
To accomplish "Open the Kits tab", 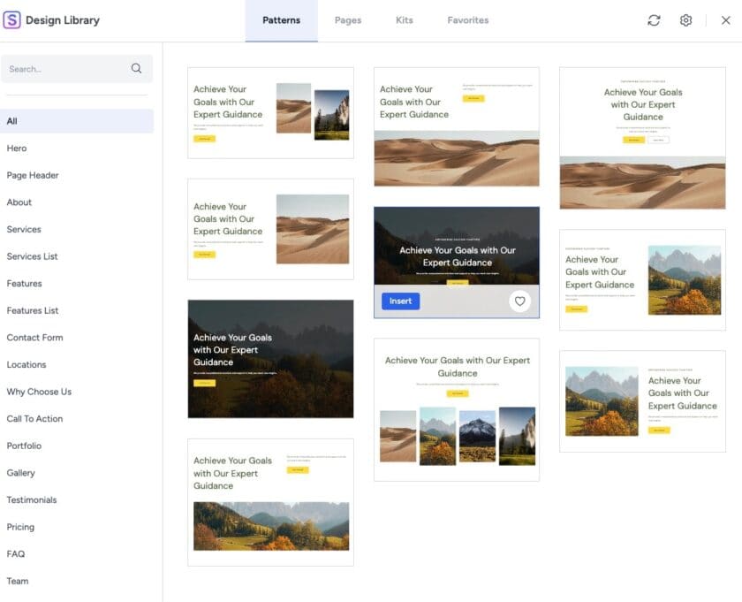I will pos(404,20).
